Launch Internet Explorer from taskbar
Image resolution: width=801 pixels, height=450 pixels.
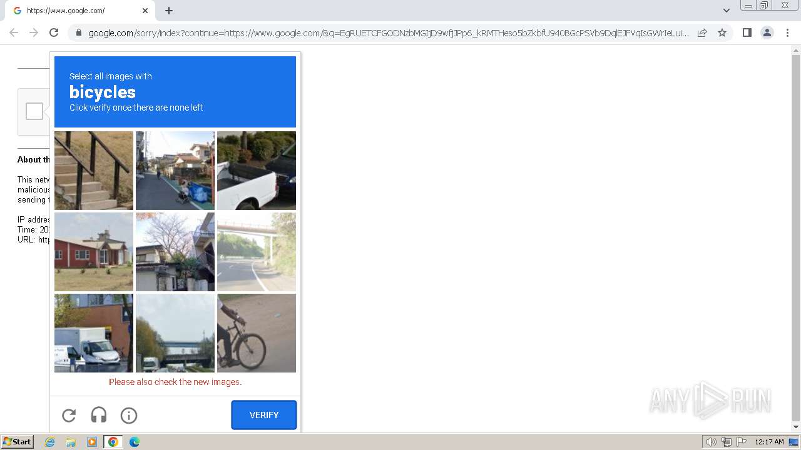click(x=50, y=442)
